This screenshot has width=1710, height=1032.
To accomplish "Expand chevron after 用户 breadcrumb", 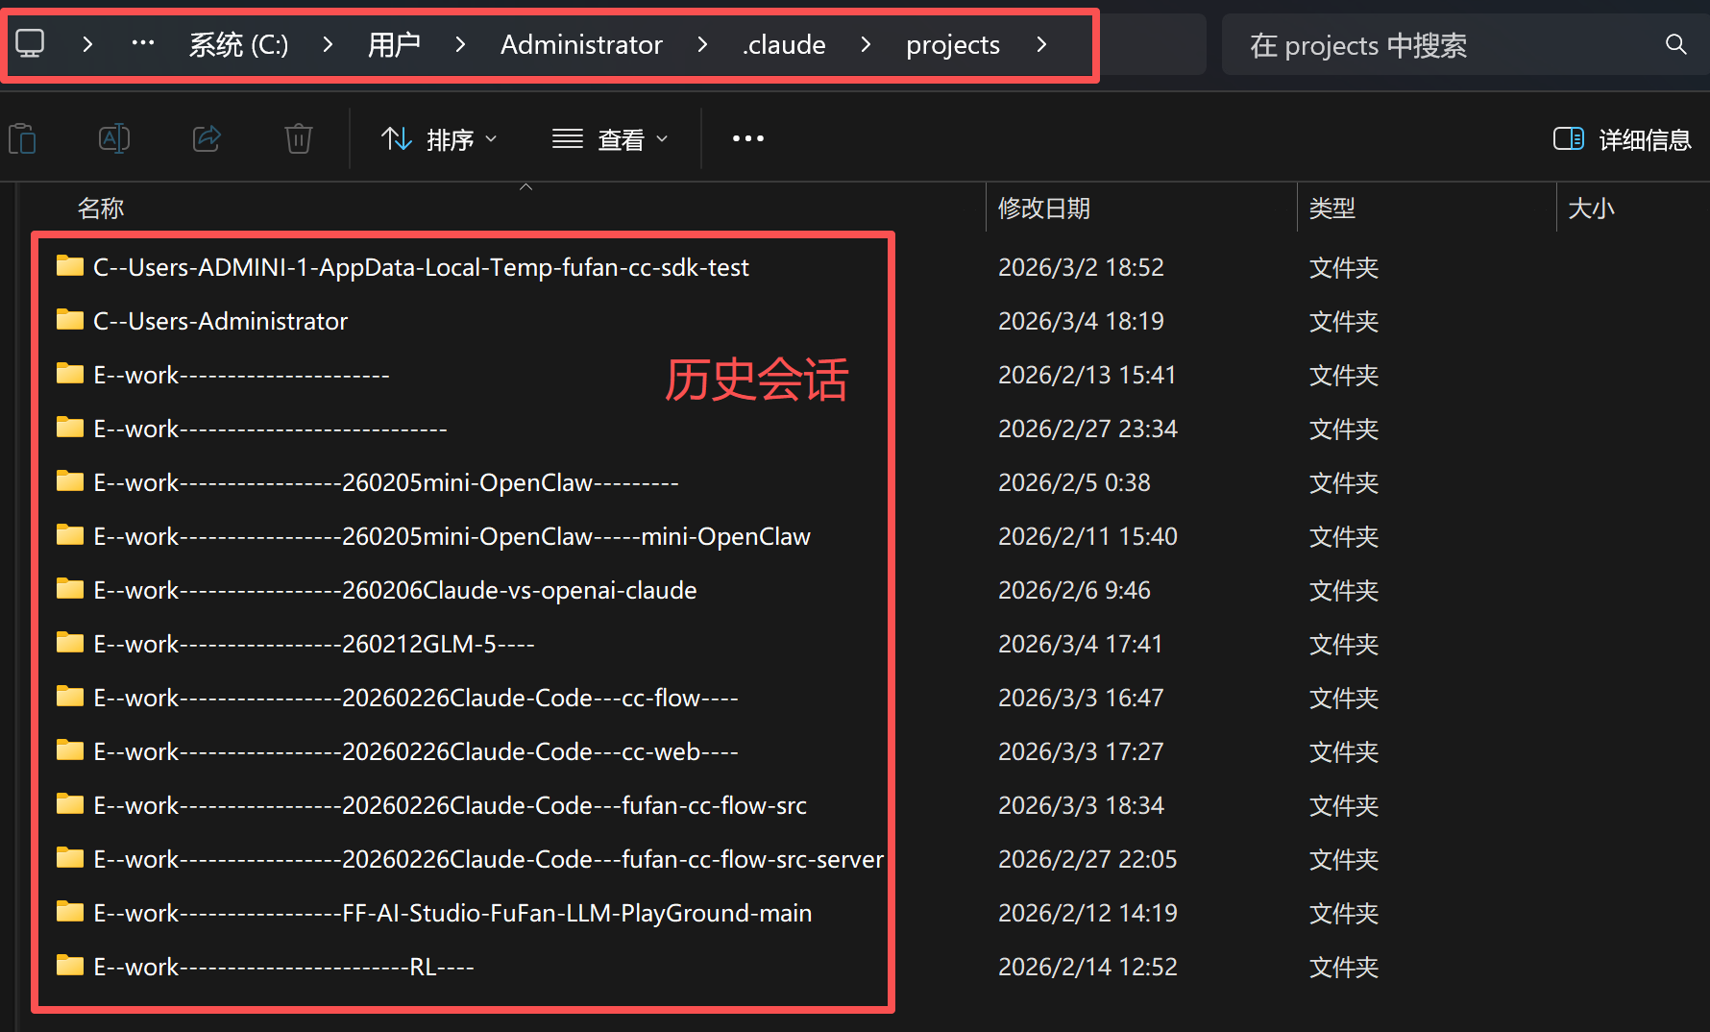I will tap(460, 44).
